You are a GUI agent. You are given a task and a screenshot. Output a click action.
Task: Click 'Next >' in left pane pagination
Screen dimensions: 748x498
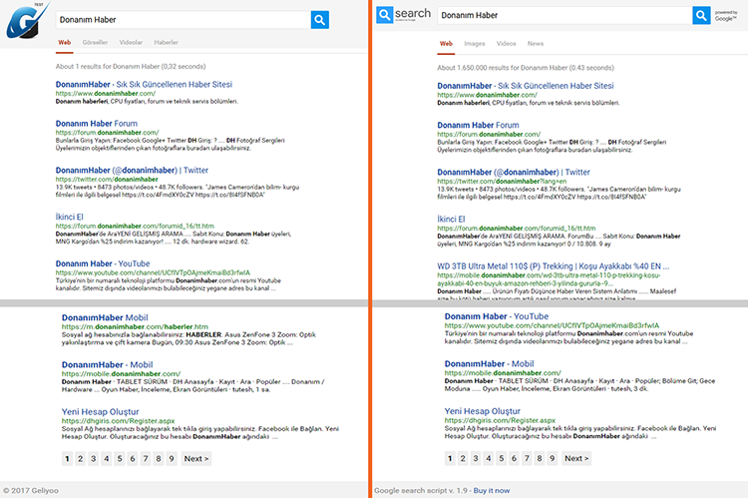196,459
